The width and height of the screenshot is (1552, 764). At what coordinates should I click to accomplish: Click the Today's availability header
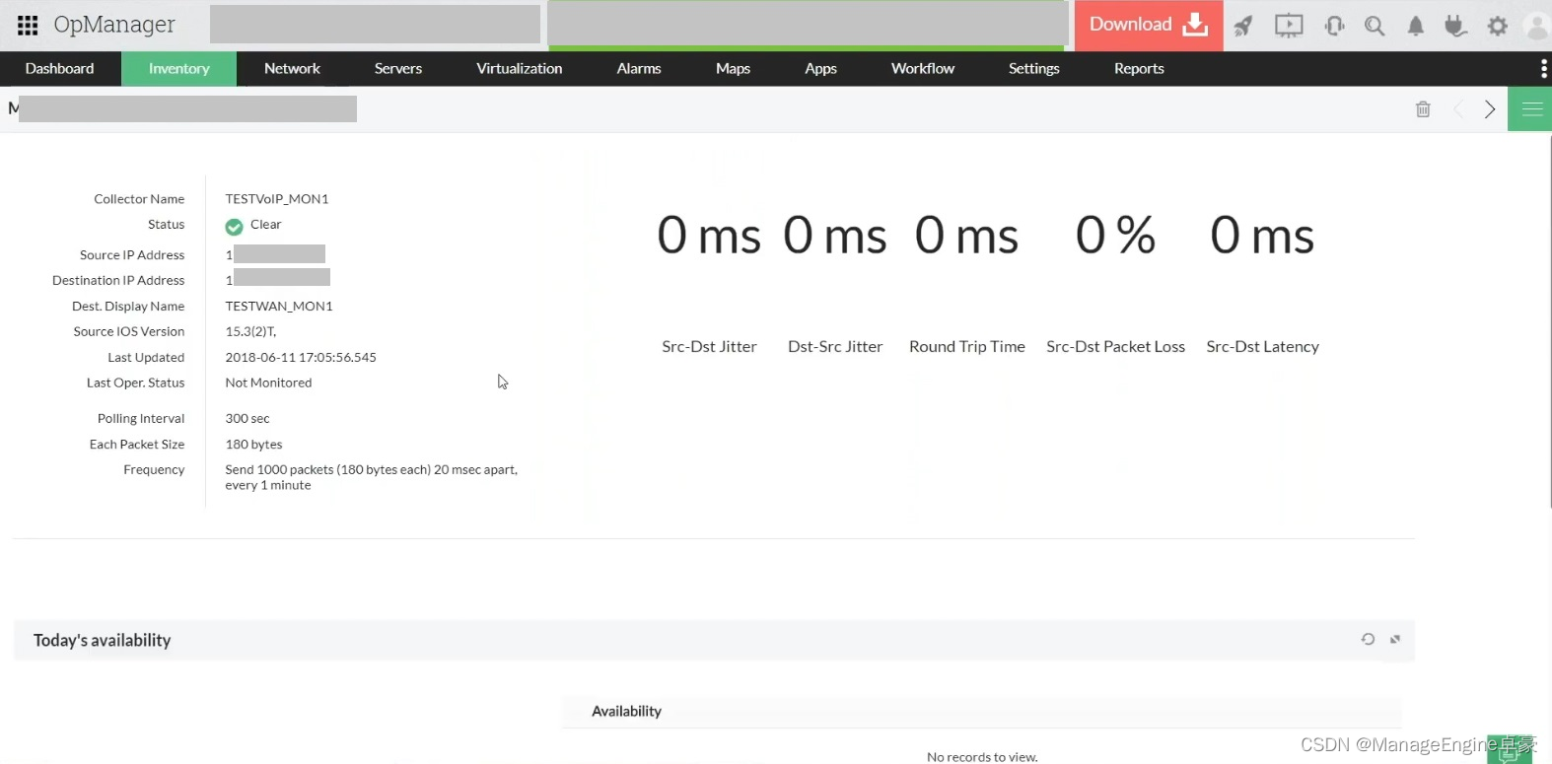click(103, 640)
